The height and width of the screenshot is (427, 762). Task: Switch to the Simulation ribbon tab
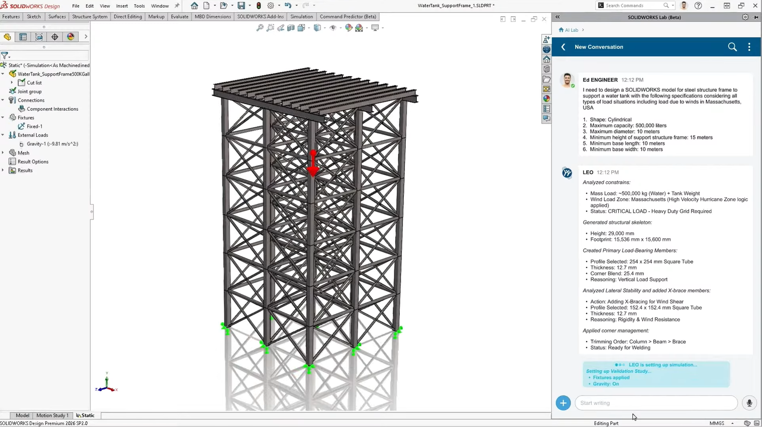coord(301,17)
